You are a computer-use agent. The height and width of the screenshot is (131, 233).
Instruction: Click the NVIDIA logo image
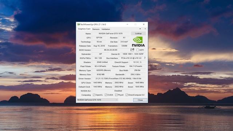point(138,42)
